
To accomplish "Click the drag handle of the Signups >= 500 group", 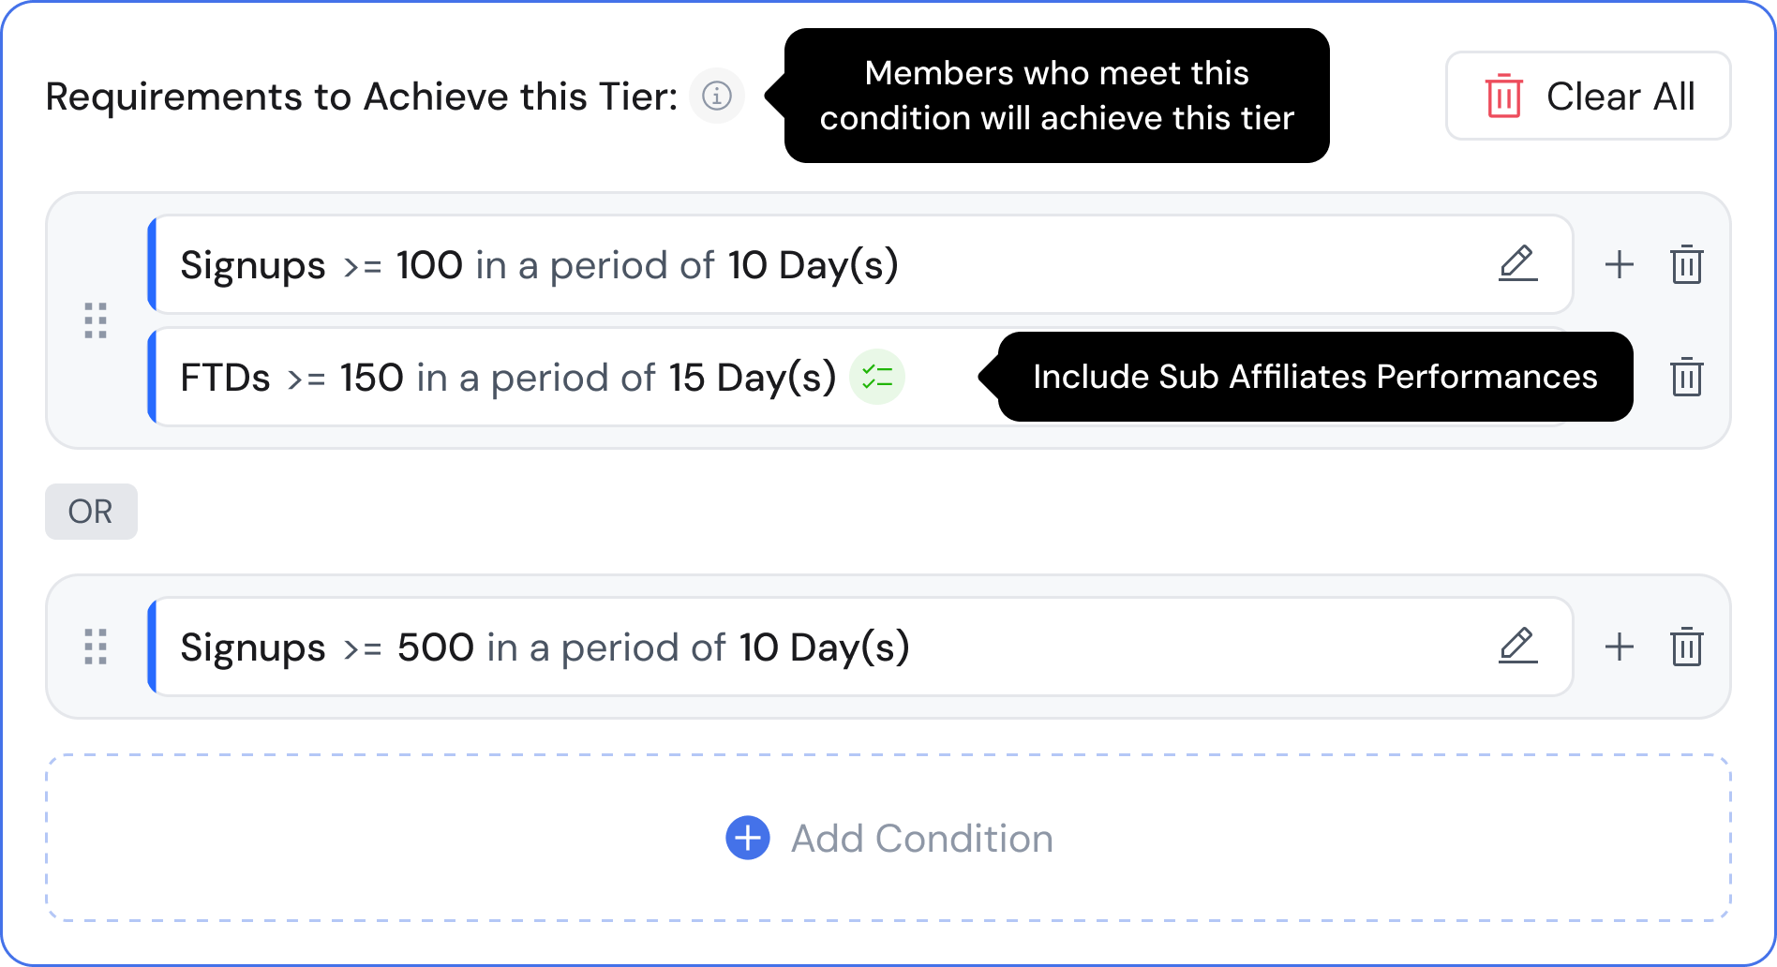I will point(96,647).
